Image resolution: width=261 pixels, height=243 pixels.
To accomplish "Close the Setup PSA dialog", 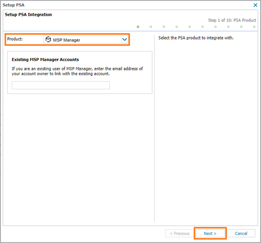I will click(255, 5).
